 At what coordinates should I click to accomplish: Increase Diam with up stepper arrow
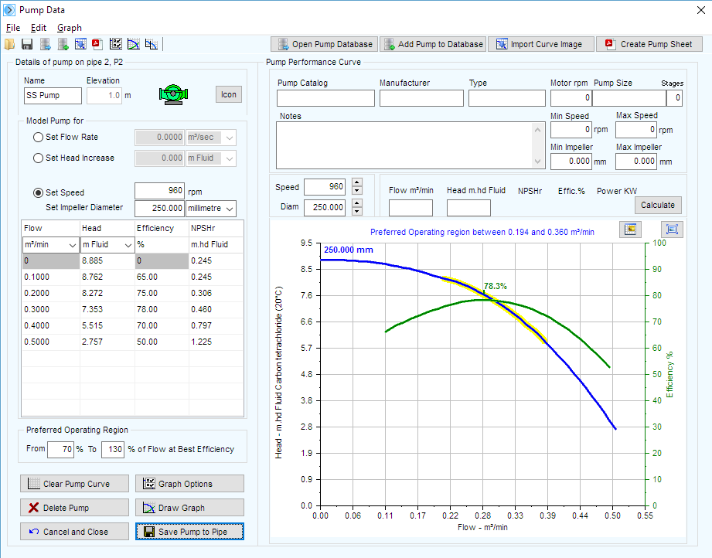357,202
